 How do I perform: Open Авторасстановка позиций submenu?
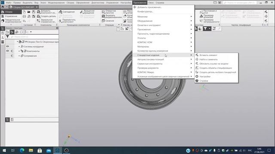pyautogui.click(x=163, y=59)
